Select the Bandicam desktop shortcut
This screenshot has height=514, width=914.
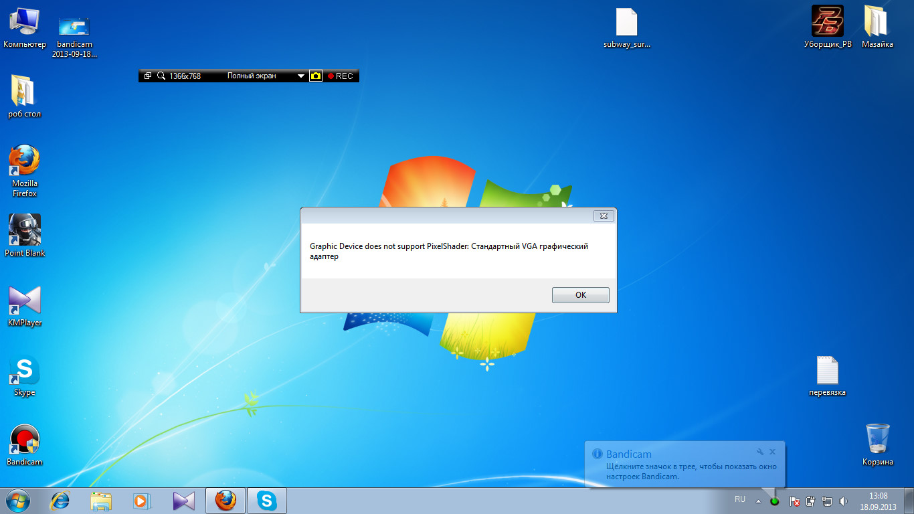click(25, 445)
